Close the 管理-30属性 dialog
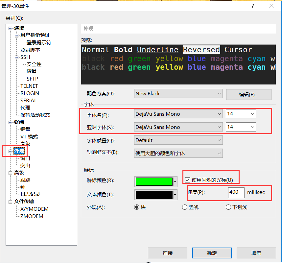 pyautogui.click(x=271, y=6)
